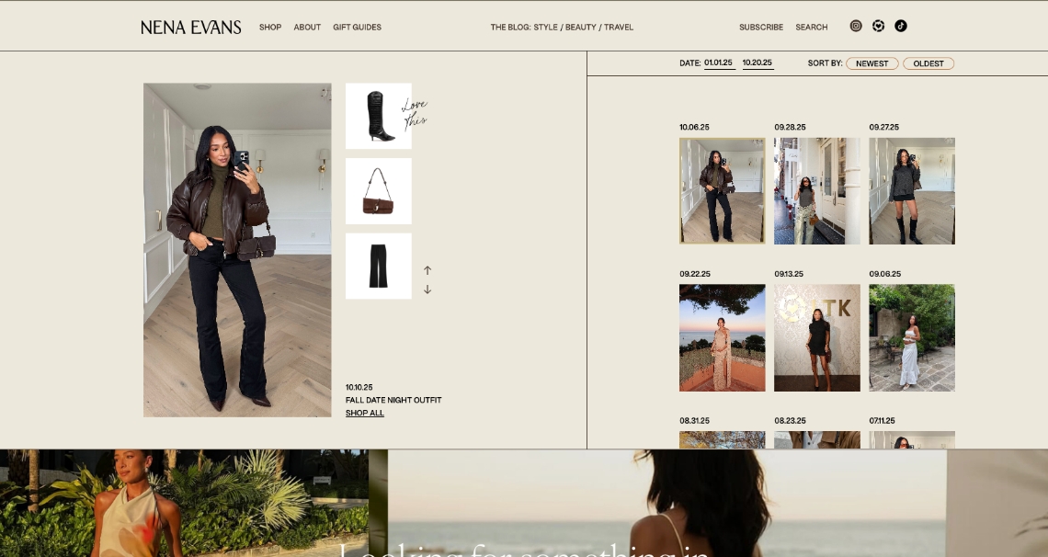The image size is (1048, 557).
Task: Open the end date 10.20.25 field
Action: (x=758, y=63)
